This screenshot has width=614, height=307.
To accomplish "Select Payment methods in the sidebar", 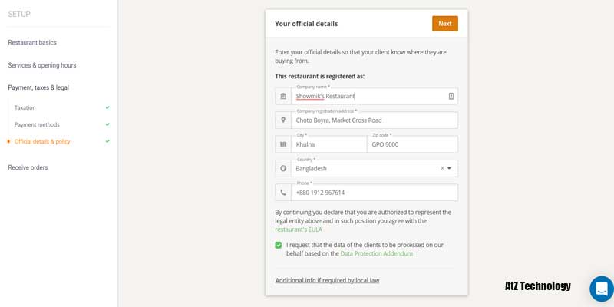I will pyautogui.click(x=37, y=124).
